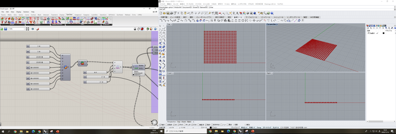Screen dimensions: 396x134
Task: Click グリッドスナップ in the status bar
Action: point(236,127)
